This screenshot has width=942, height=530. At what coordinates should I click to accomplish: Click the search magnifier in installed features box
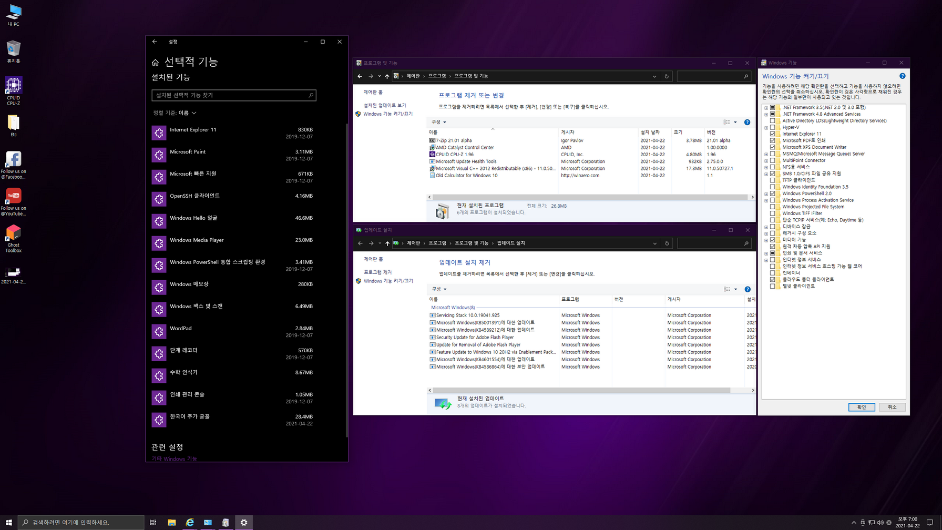click(311, 95)
